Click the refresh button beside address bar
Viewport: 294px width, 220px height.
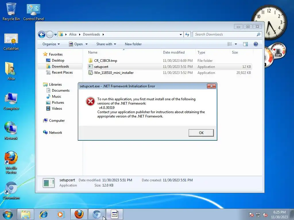[x=187, y=34]
